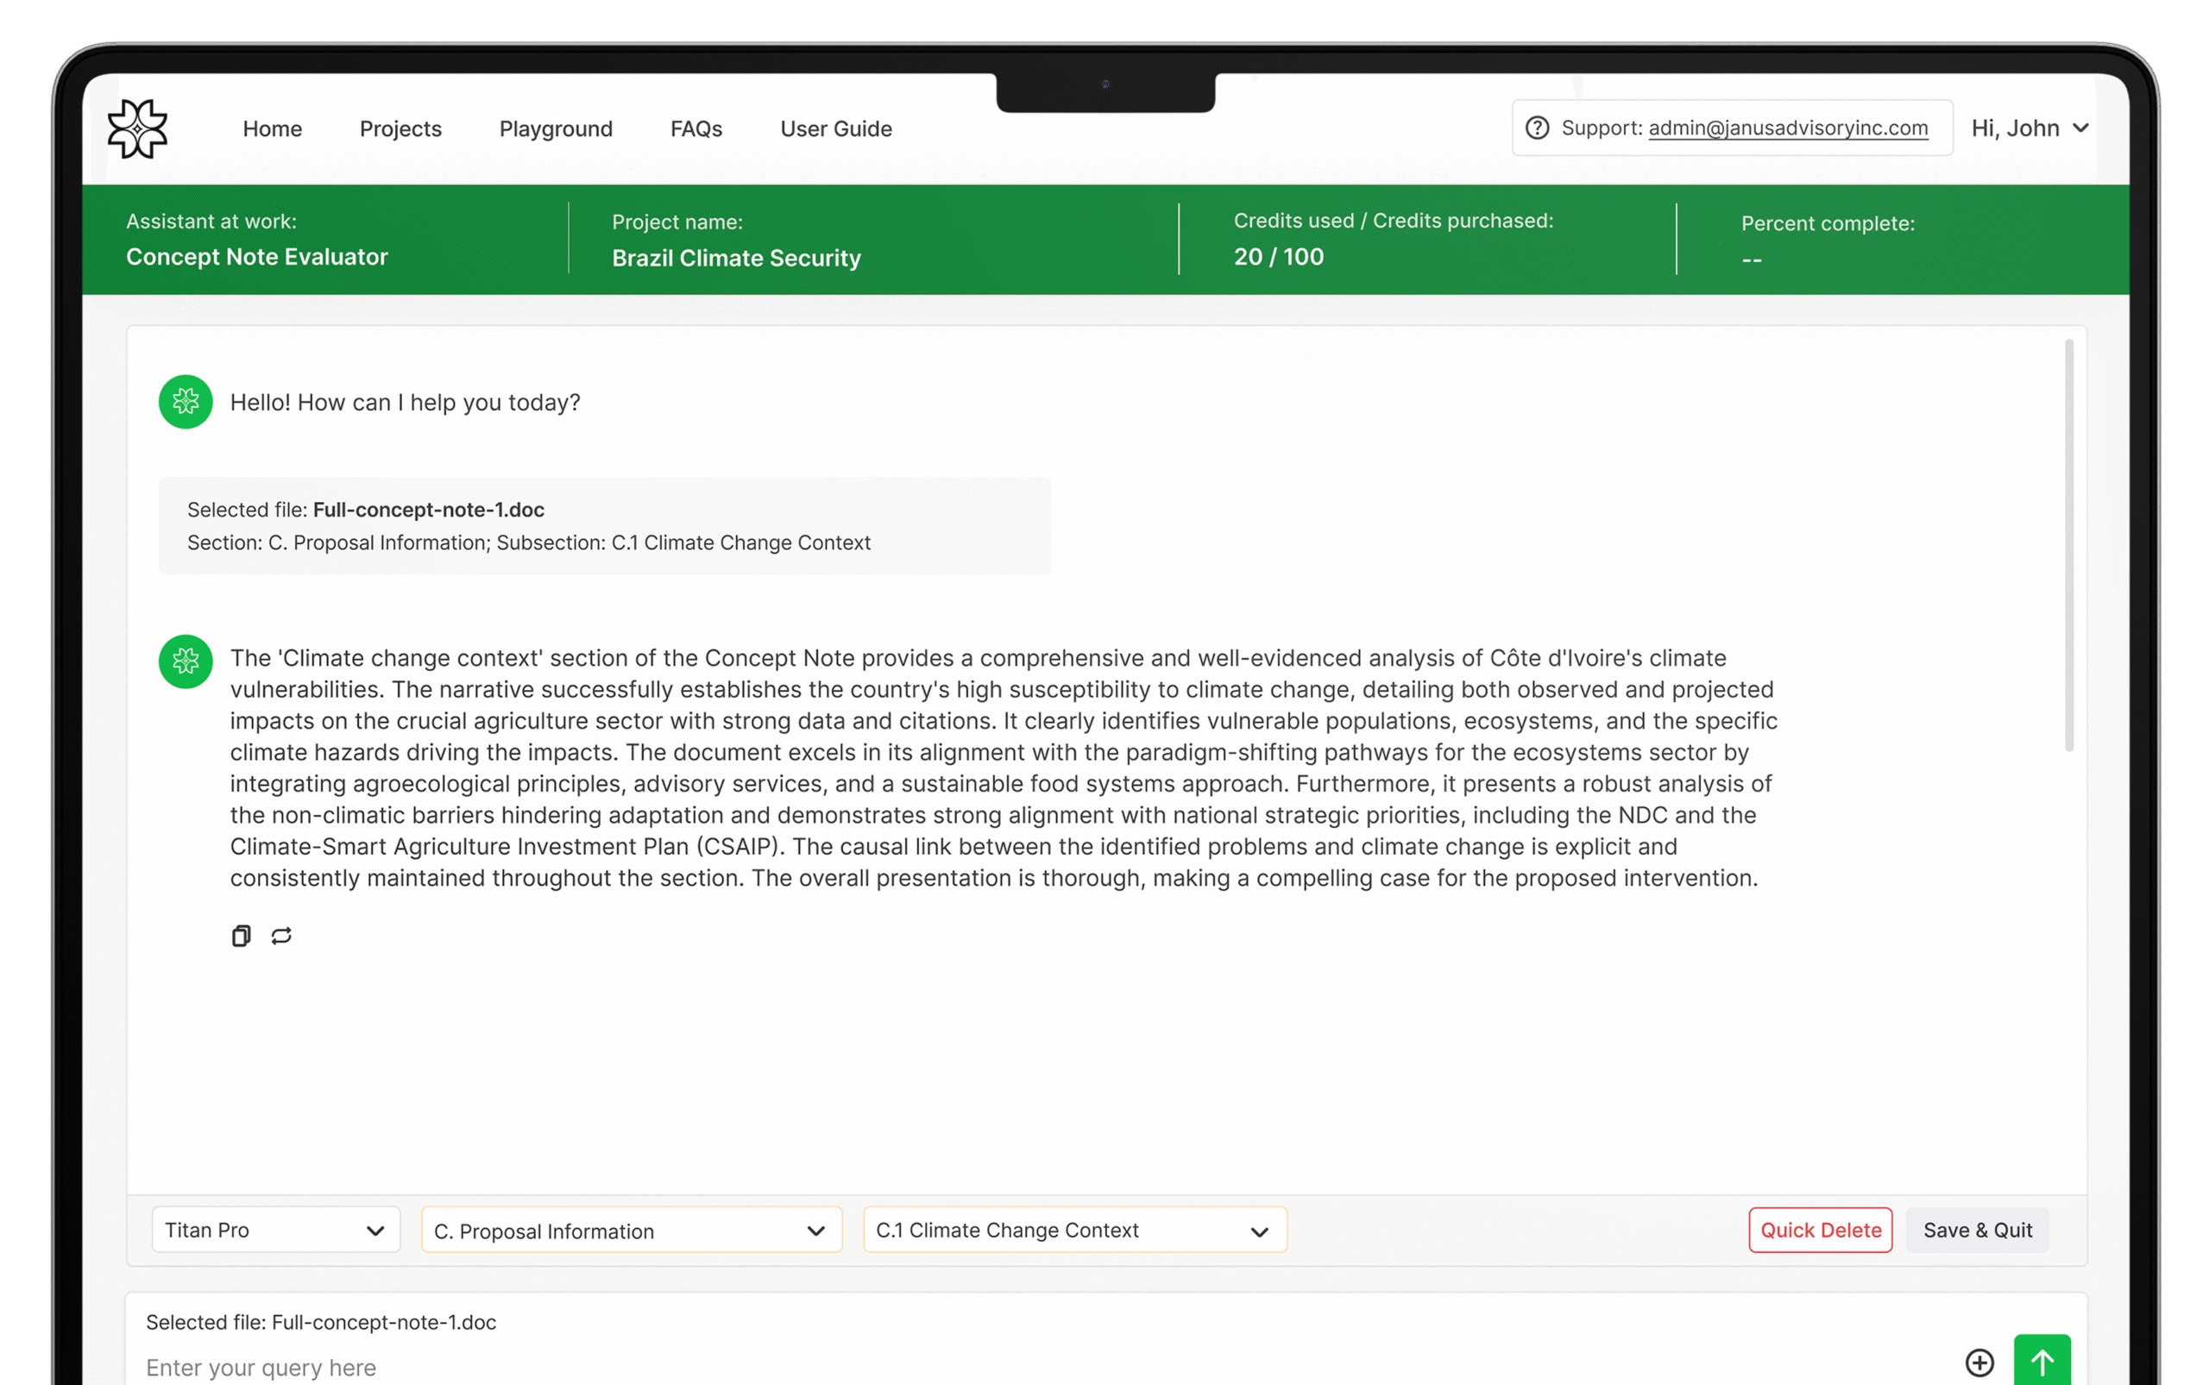Open the FAQs page

tap(695, 129)
